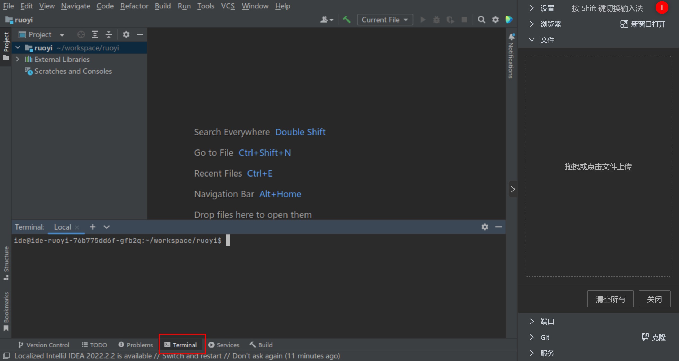Click the Build Project hammer icon
Image resolution: width=679 pixels, height=361 pixels.
click(x=347, y=20)
